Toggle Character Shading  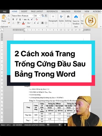pyautogui.click(x=42, y=23)
